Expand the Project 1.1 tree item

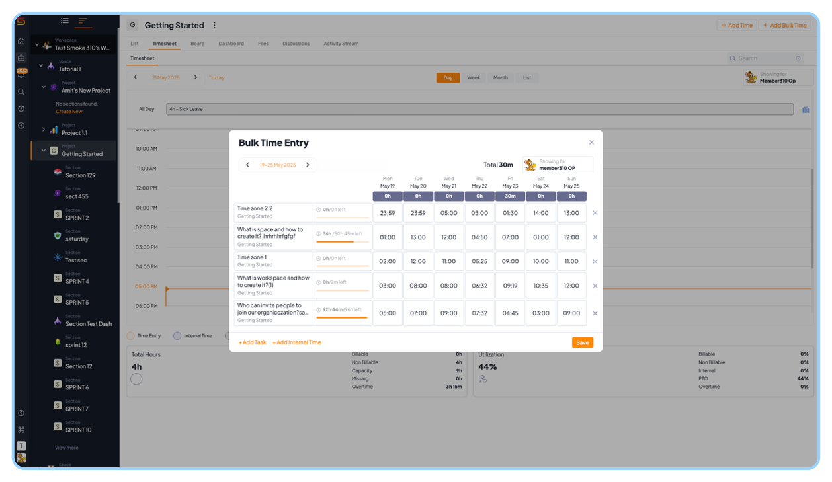point(44,130)
